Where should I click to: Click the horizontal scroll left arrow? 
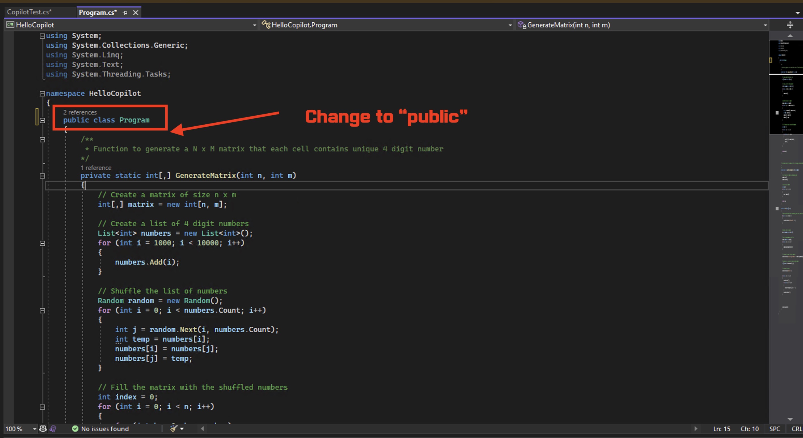point(202,429)
